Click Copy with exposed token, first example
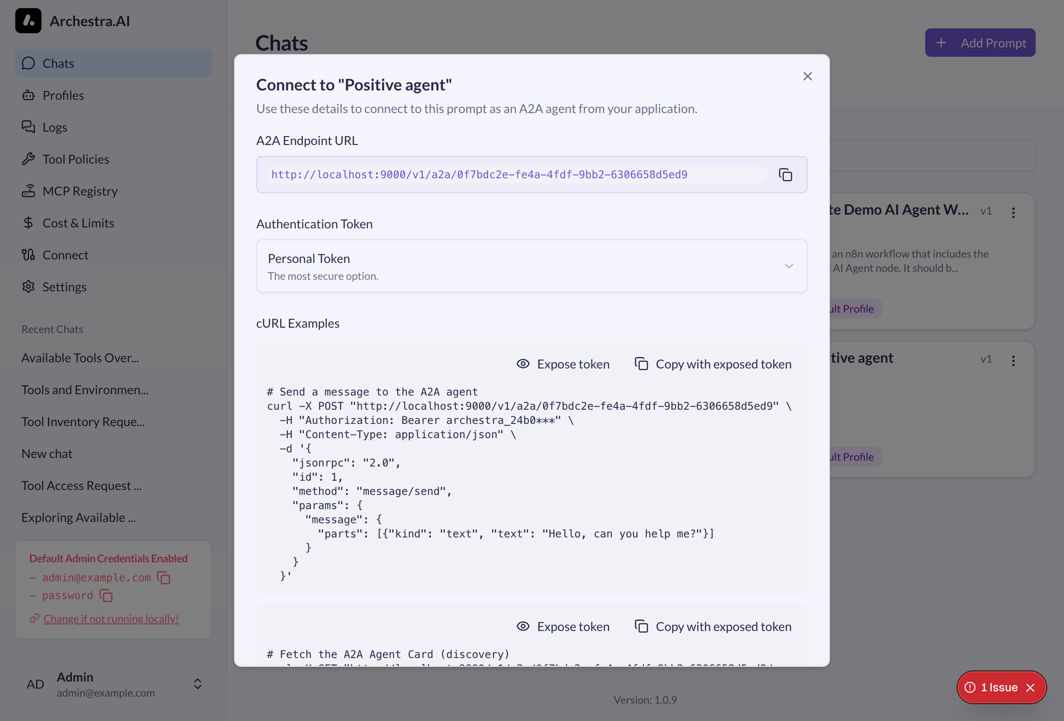This screenshot has height=721, width=1064. pyautogui.click(x=713, y=364)
